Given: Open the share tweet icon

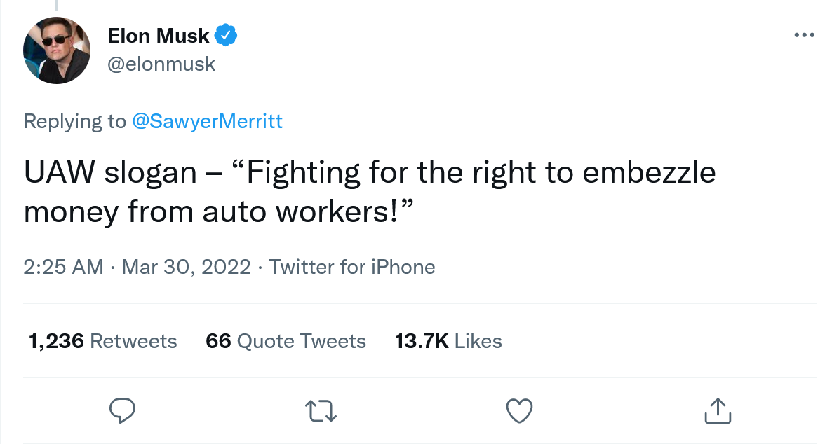Looking at the screenshot, I should (x=717, y=410).
